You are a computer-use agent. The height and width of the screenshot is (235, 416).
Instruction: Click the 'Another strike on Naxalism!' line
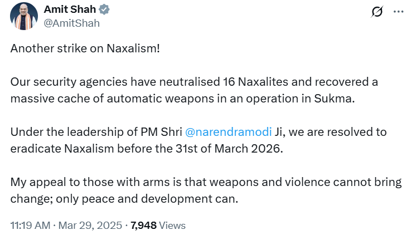coord(85,48)
